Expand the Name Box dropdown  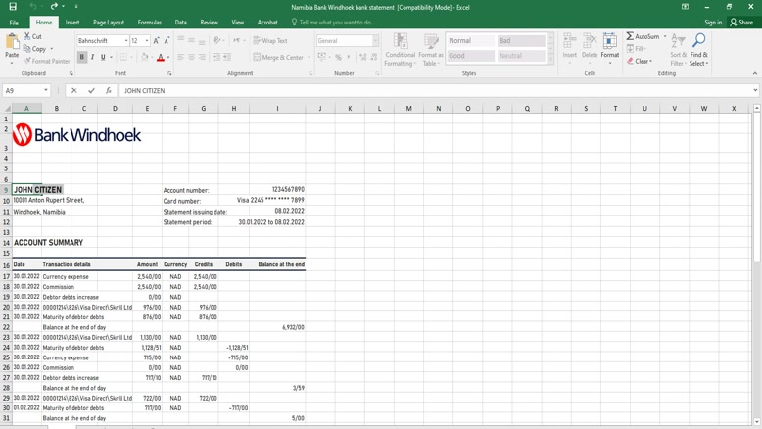click(x=46, y=90)
